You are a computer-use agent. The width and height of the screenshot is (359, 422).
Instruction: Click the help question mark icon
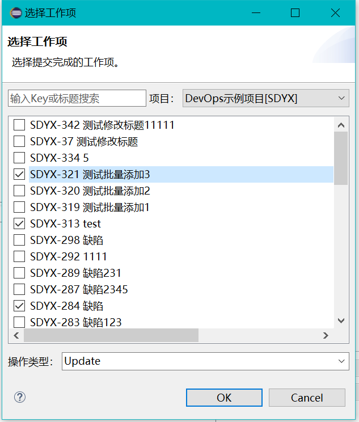(20, 397)
